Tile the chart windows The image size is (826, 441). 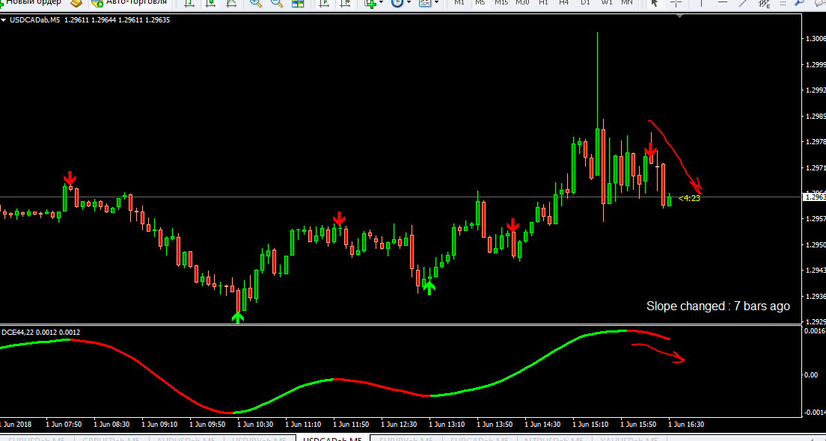click(299, 3)
